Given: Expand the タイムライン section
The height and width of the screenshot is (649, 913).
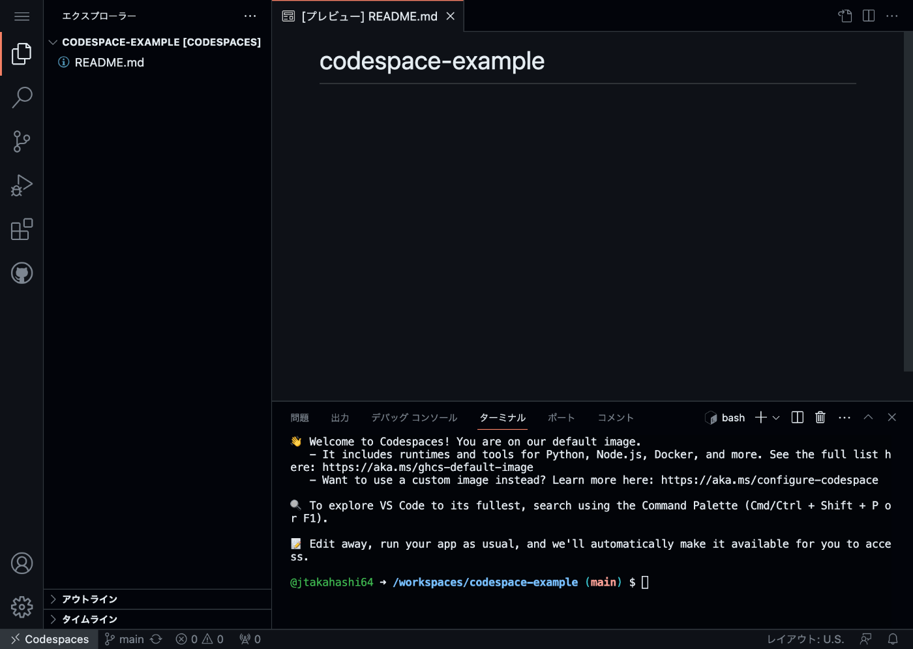Looking at the screenshot, I should pos(157,620).
